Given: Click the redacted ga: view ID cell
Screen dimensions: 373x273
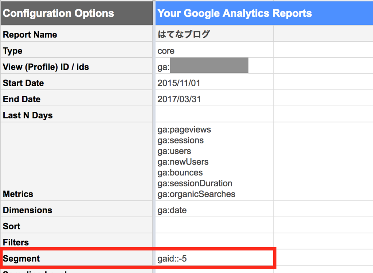Looking at the screenshot, I should click(214, 67).
